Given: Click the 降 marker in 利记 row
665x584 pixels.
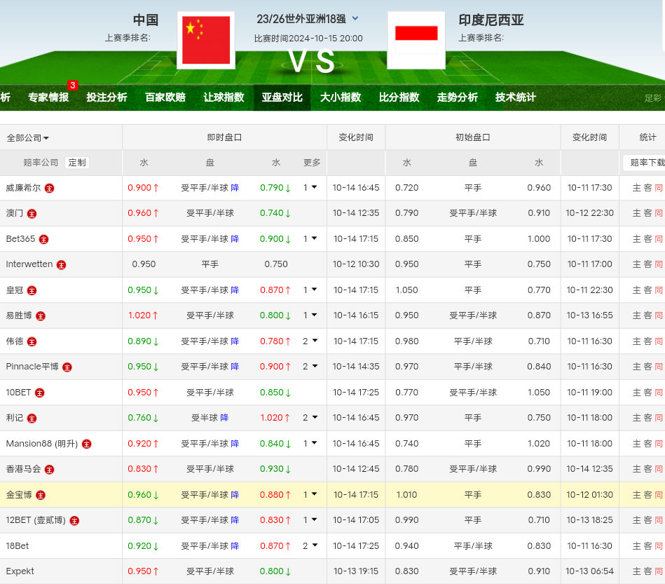Looking at the screenshot, I should pyautogui.click(x=224, y=418).
